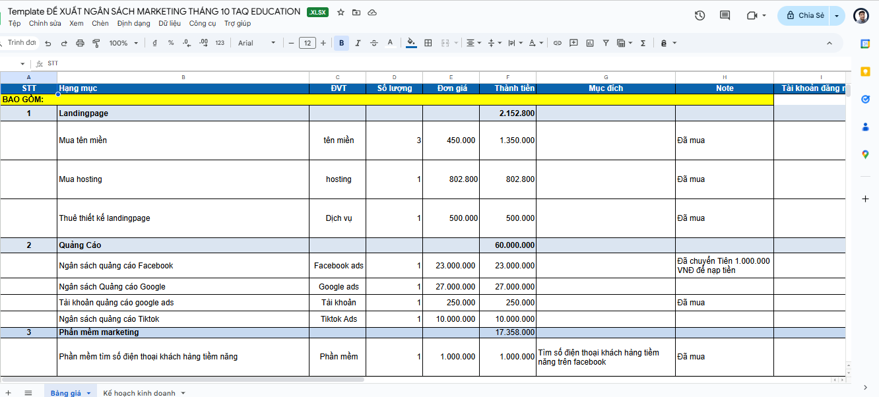Switch to Kế hoạch kinh doanh sheet
The image size is (879, 397).
pyautogui.click(x=139, y=393)
